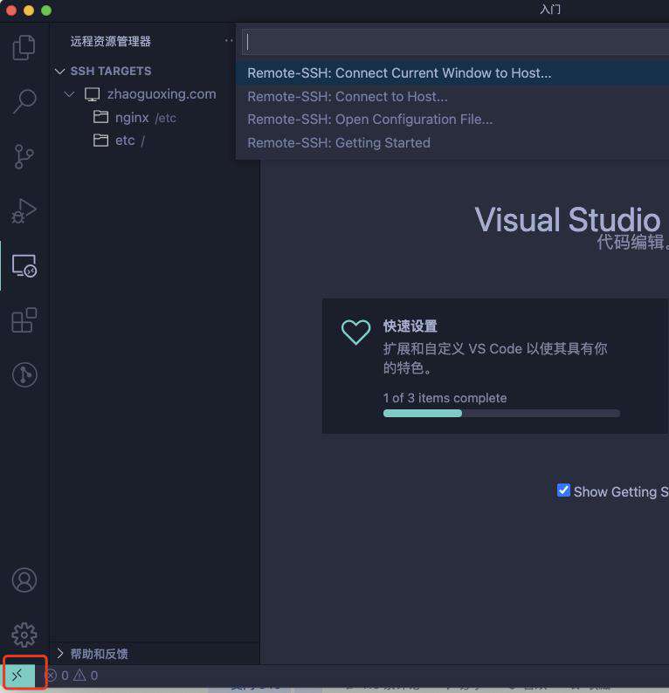Open the Manage gear icon

(x=24, y=635)
